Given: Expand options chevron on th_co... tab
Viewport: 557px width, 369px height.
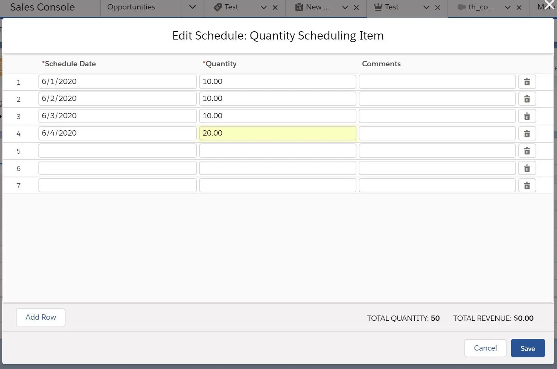Looking at the screenshot, I should (507, 8).
